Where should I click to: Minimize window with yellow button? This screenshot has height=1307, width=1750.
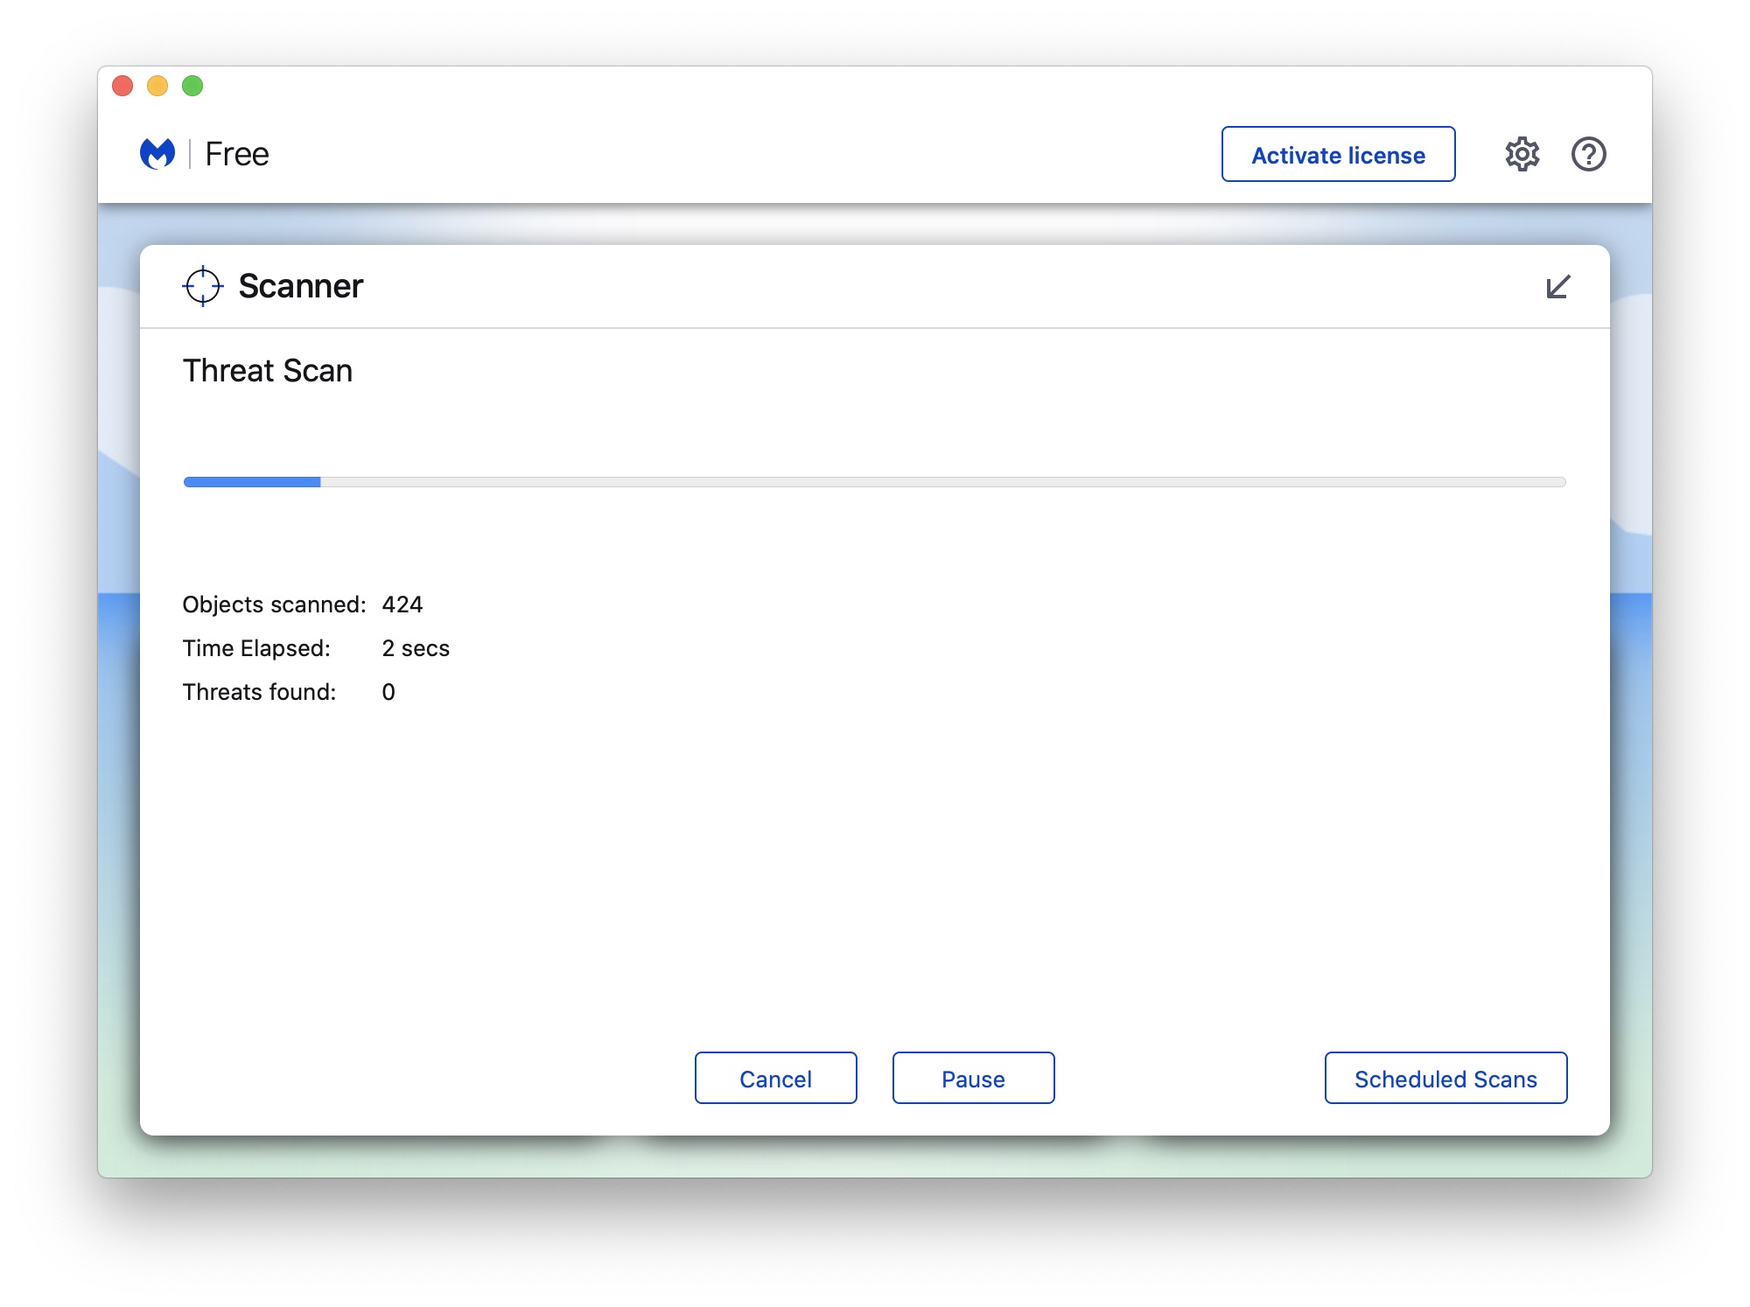click(157, 86)
